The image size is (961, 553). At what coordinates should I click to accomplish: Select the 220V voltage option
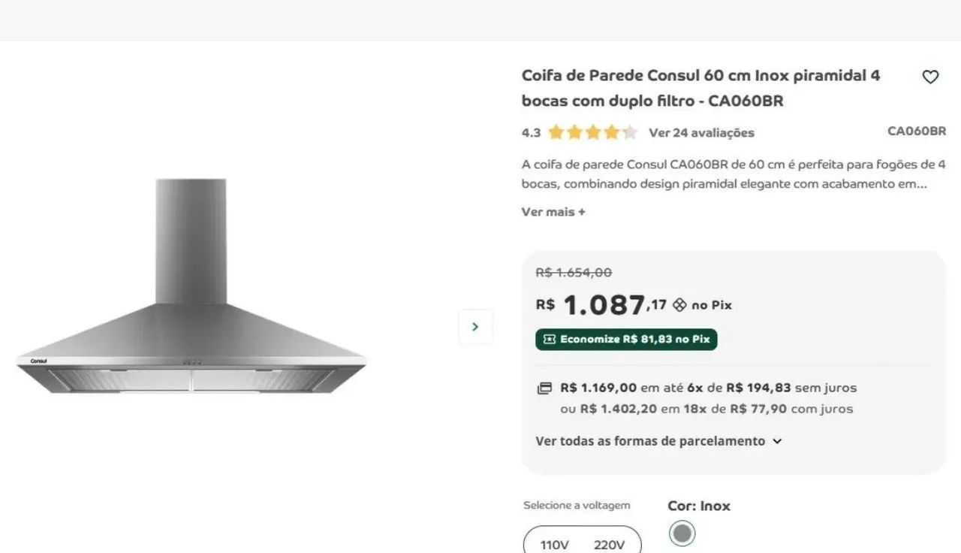[609, 545]
